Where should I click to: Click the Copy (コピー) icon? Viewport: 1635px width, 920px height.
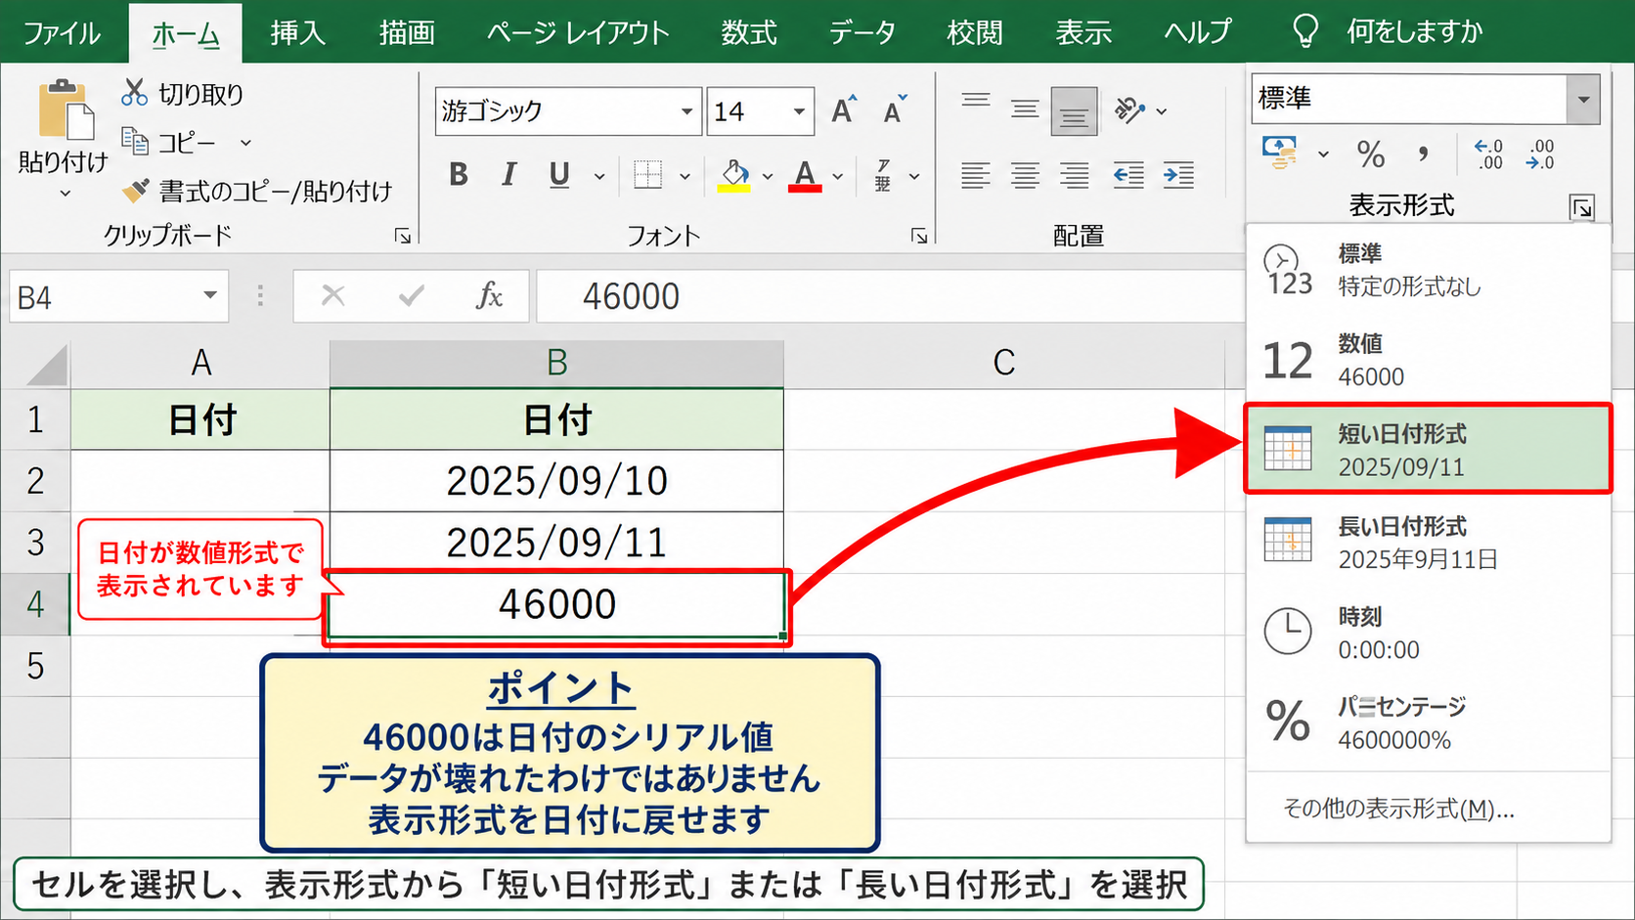point(134,141)
